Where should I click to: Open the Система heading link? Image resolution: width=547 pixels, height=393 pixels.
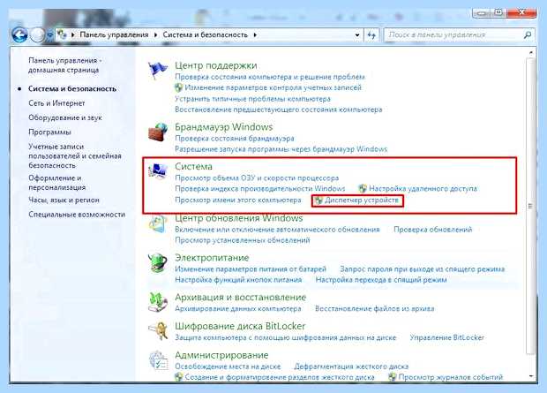pos(193,166)
